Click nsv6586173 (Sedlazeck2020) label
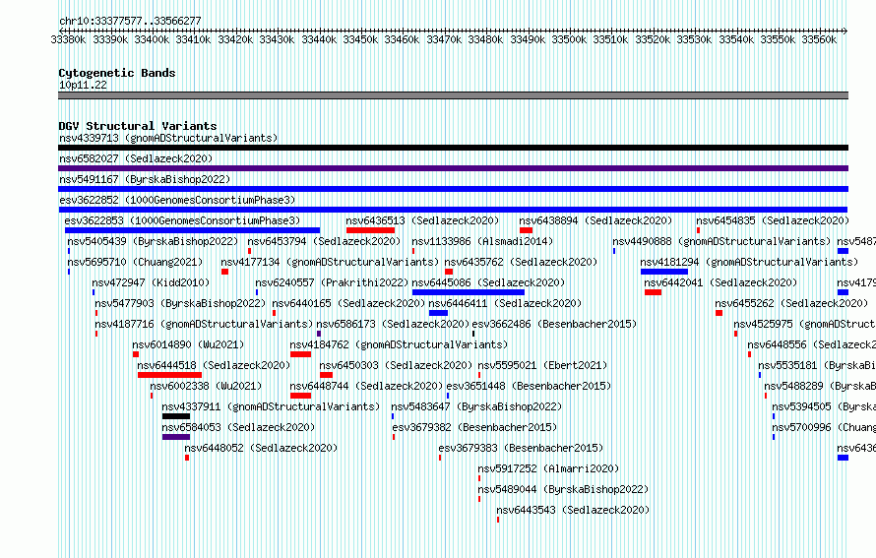The image size is (876, 558). (x=394, y=324)
